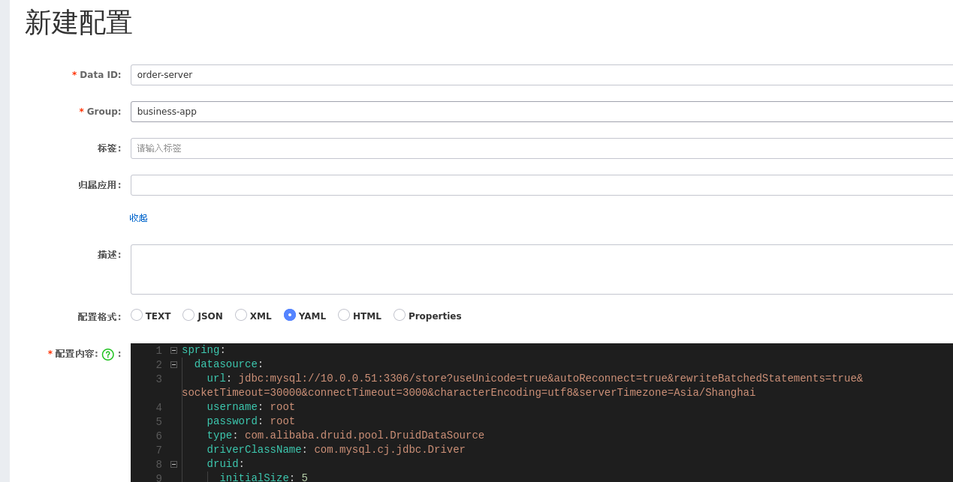Collapse the druid fold marker on line 8
Screen dimensions: 953x482
173,464
